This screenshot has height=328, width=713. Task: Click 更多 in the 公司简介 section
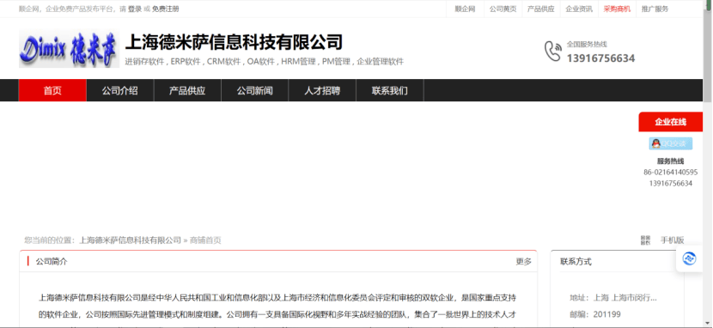523,262
